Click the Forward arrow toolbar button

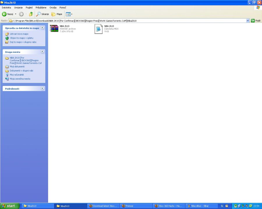pos(21,14)
